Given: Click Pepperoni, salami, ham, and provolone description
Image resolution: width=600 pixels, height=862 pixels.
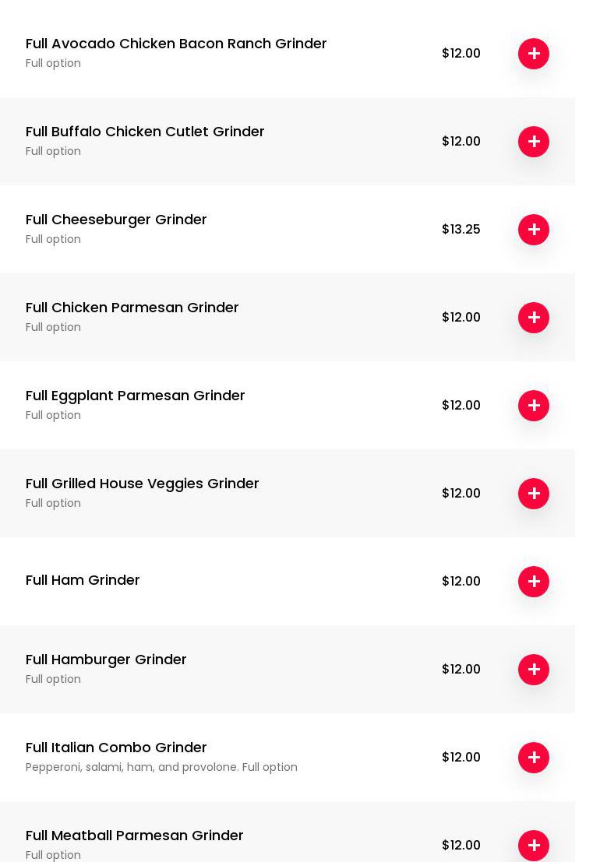Looking at the screenshot, I should pyautogui.click(x=161, y=768).
